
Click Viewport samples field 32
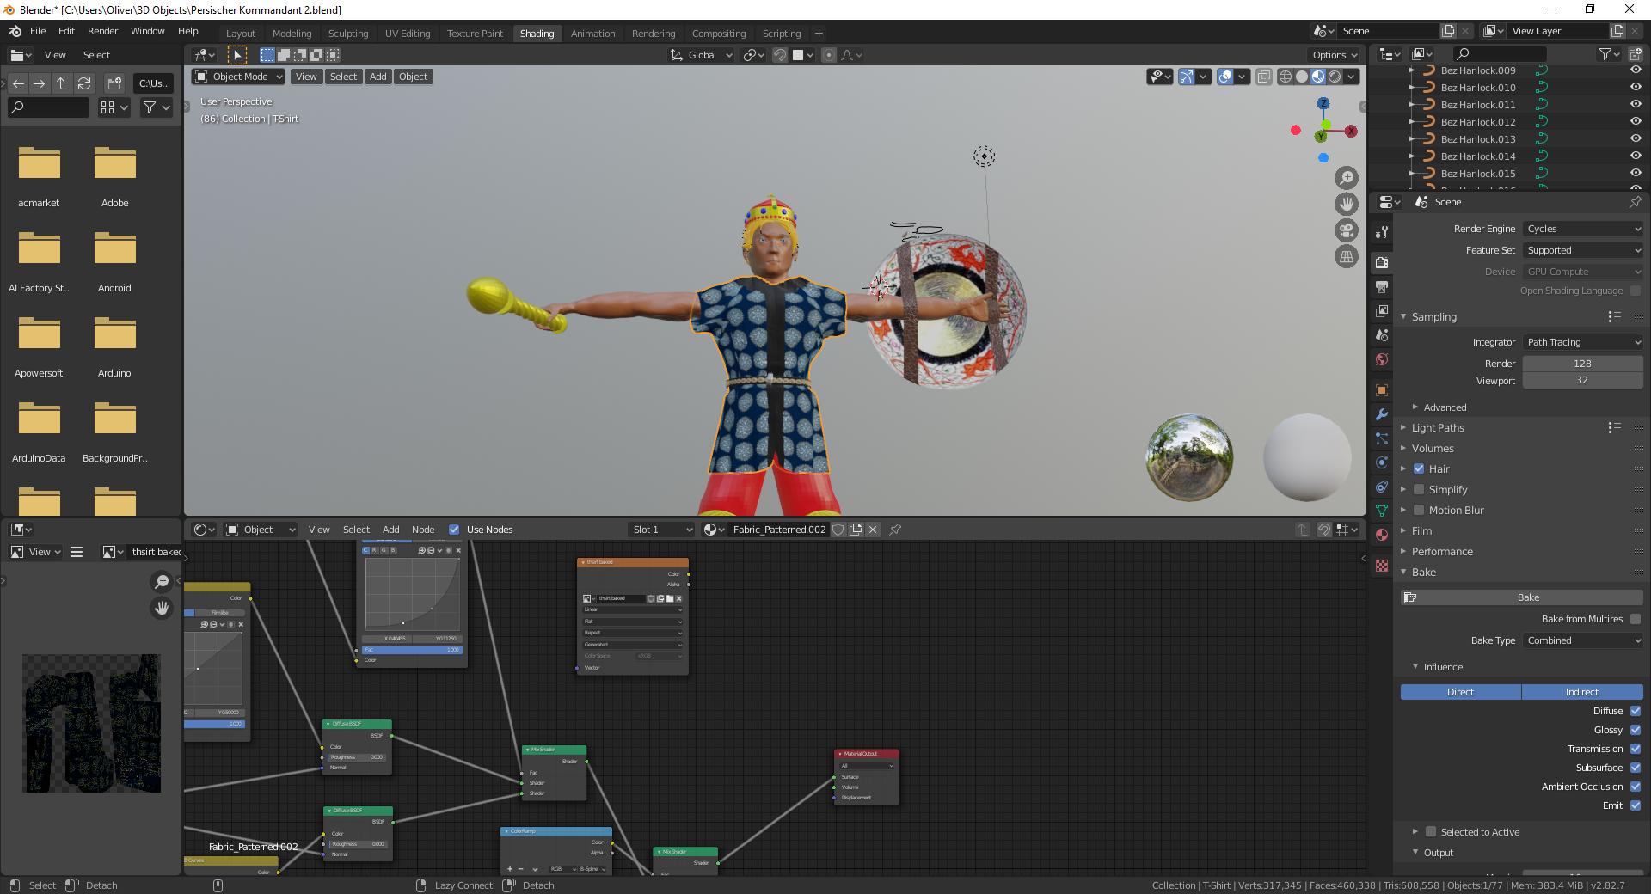point(1582,380)
